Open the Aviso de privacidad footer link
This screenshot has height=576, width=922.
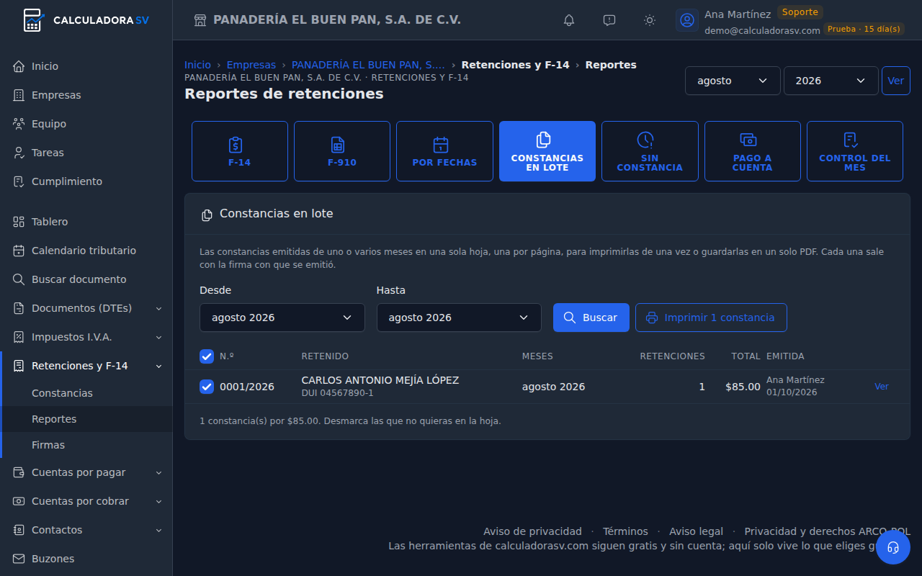(532, 531)
